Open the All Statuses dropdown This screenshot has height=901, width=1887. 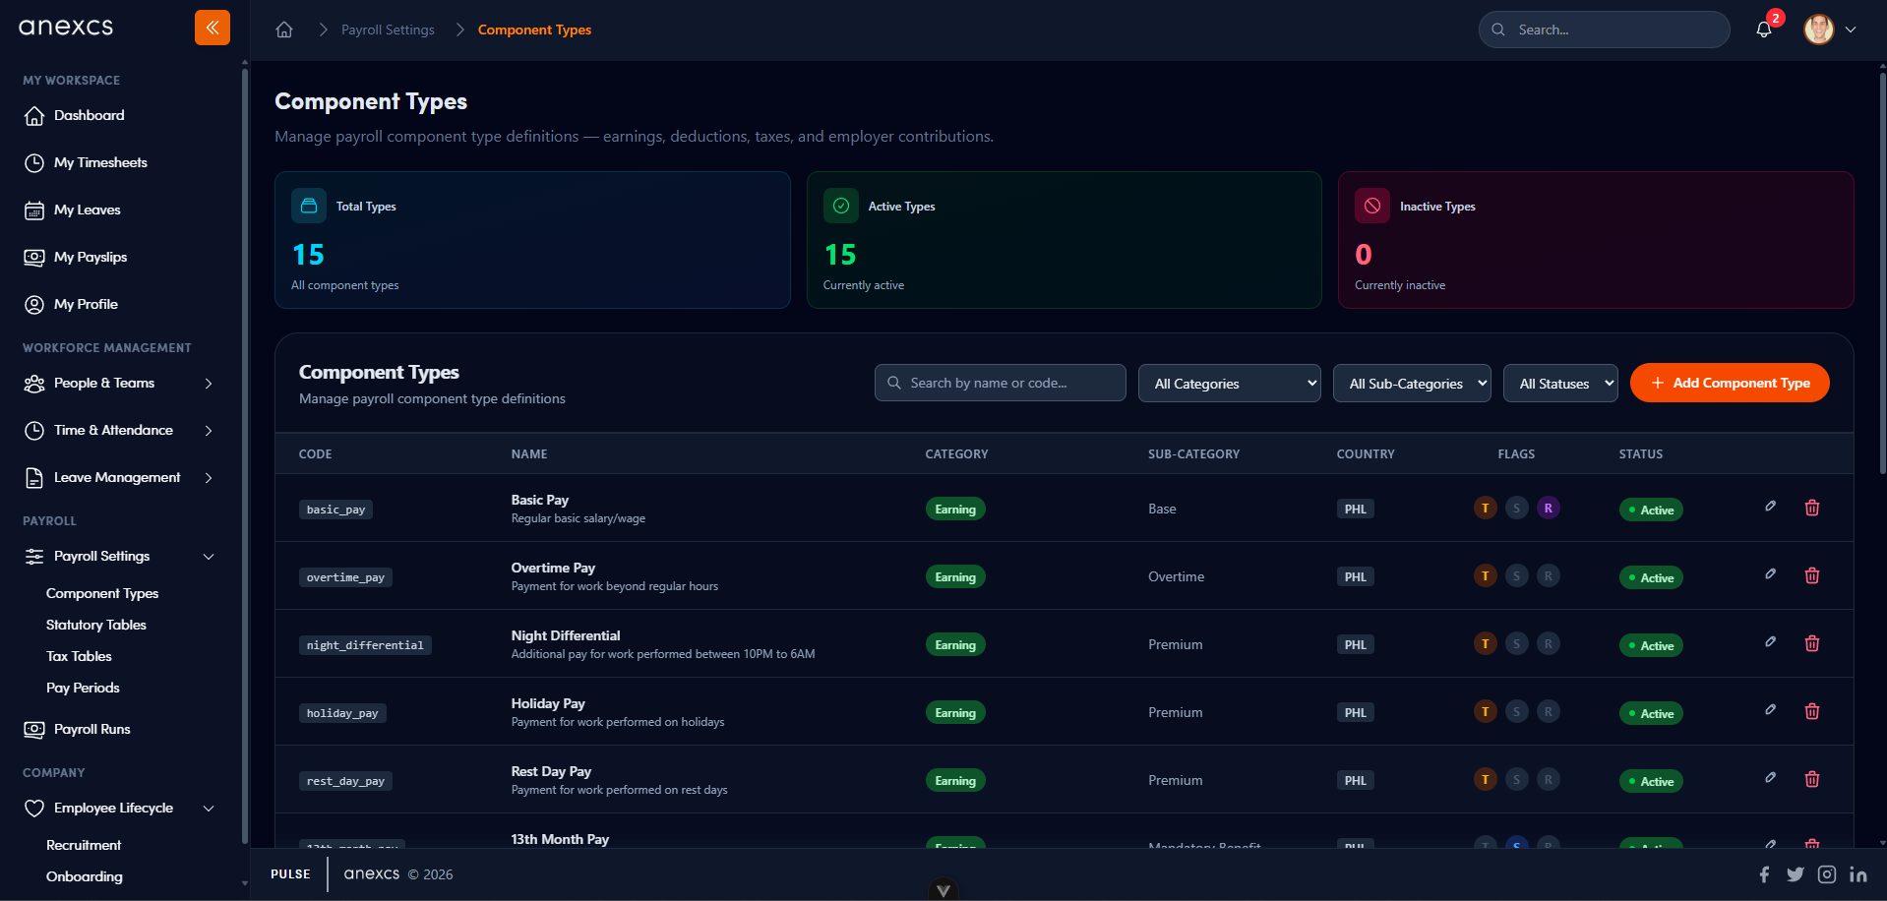pos(1560,383)
